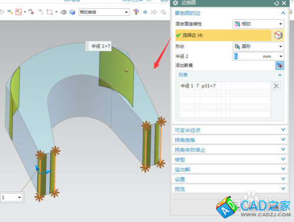The image size is (294, 222).
Task: Click the gold sphere radius handle on the blend
Action: tap(126, 70)
